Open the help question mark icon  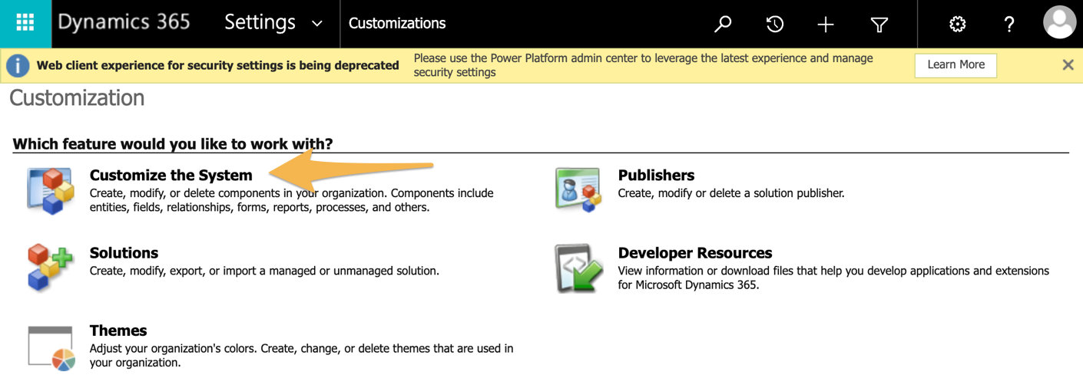(1009, 25)
